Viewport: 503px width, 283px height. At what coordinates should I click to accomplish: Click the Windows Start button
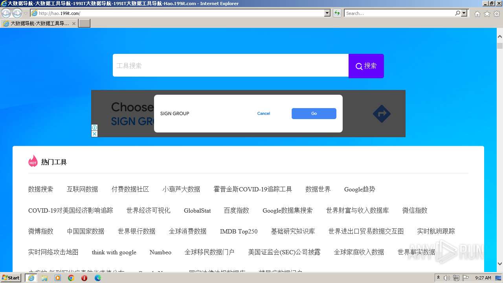(x=11, y=278)
